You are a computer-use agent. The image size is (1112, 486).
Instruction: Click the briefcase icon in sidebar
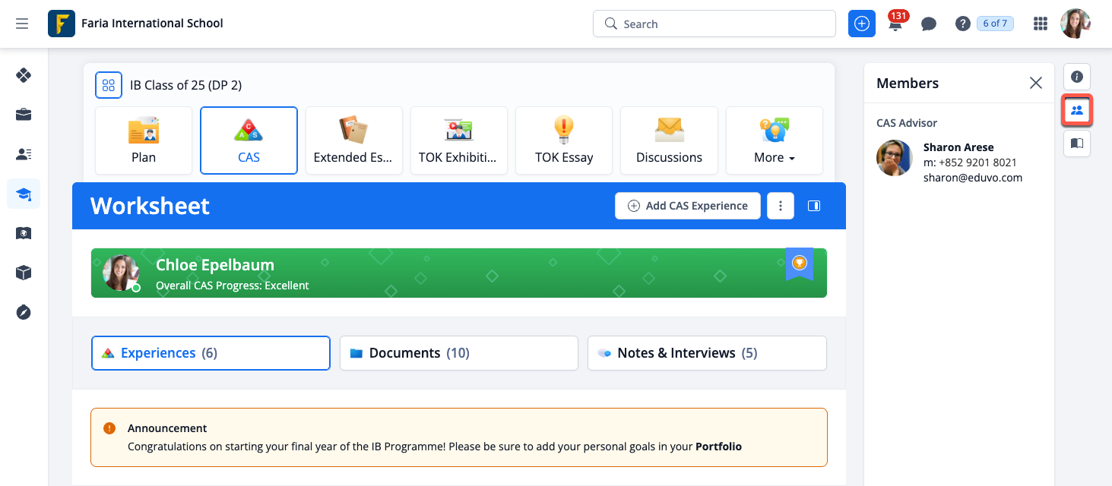pyautogui.click(x=24, y=115)
